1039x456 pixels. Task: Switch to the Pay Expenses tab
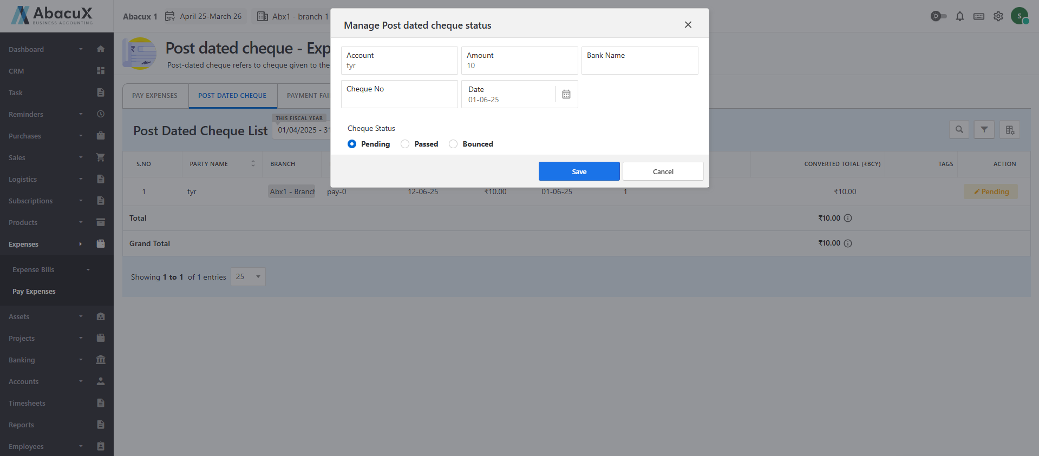tap(155, 96)
